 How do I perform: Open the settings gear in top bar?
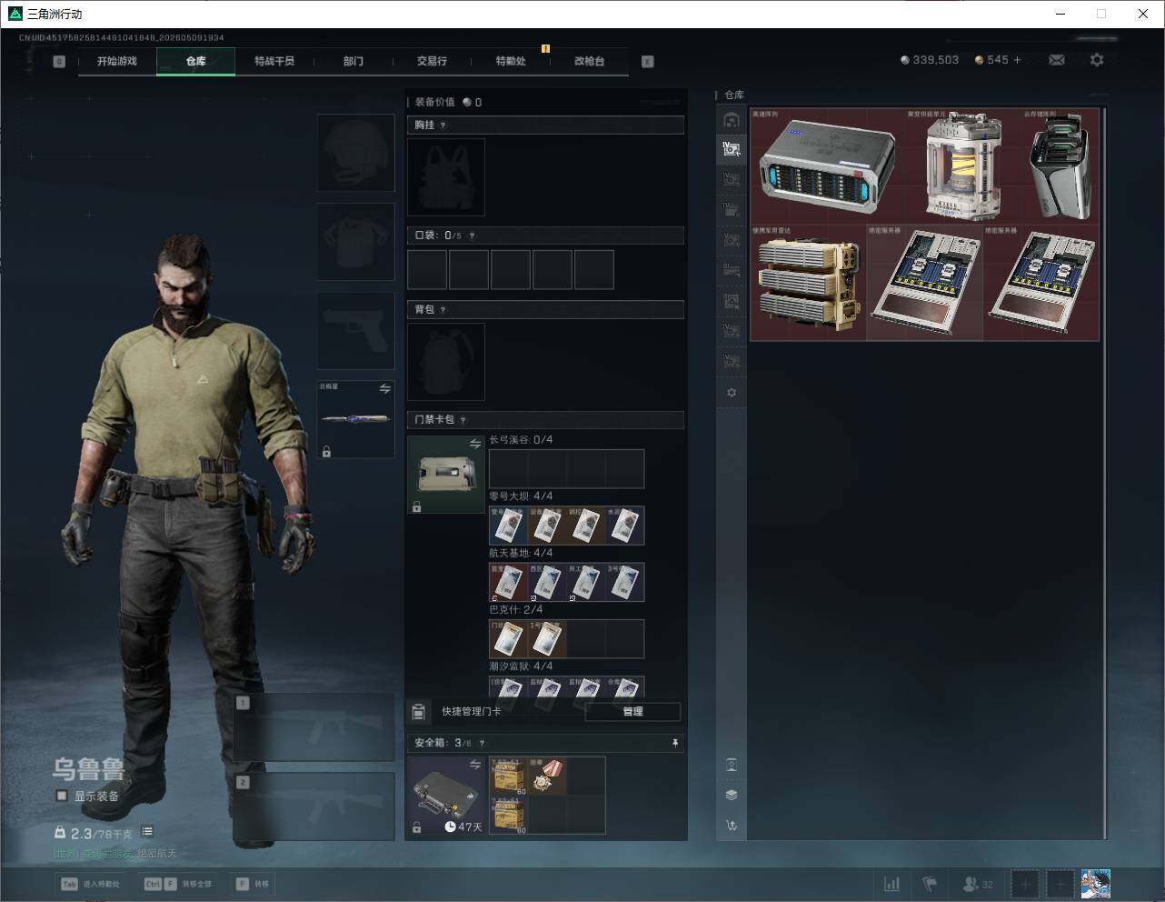(1097, 60)
